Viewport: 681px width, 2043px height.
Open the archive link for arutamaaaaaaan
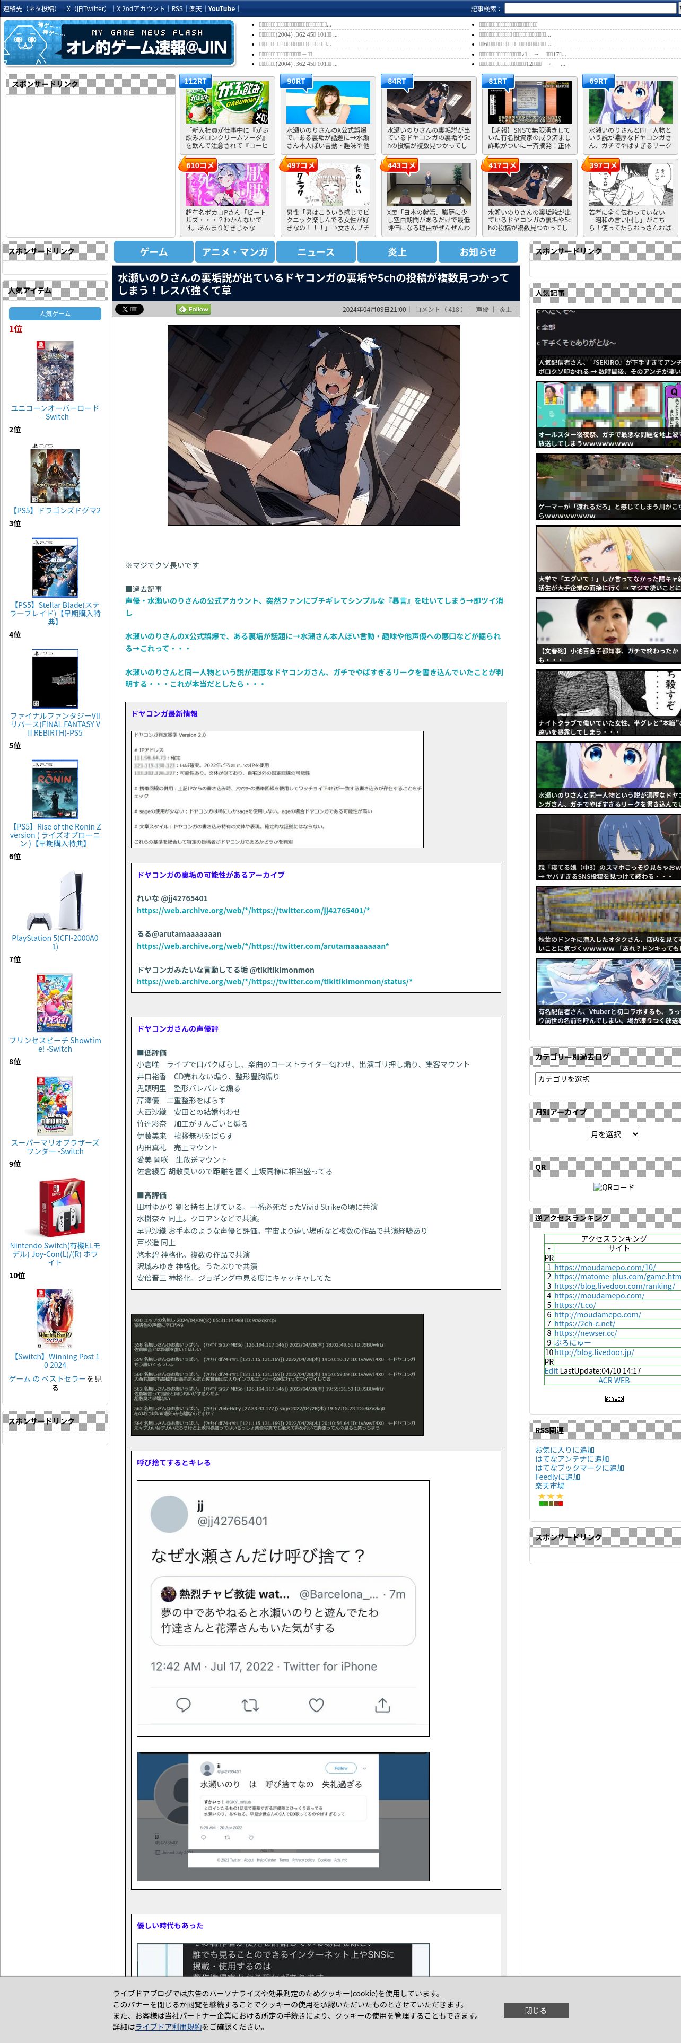[263, 946]
